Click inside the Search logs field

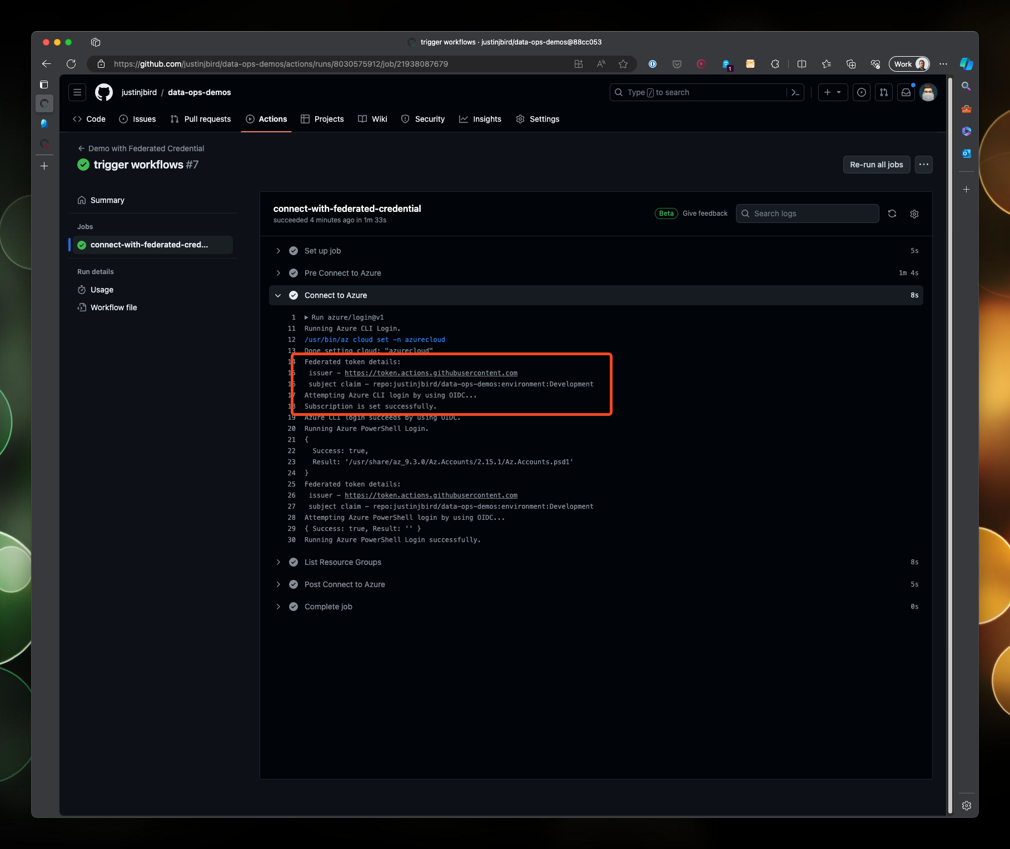pos(806,214)
